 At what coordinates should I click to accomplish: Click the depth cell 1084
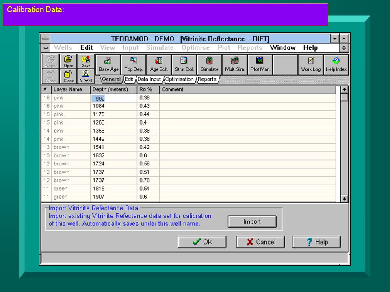click(x=114, y=106)
